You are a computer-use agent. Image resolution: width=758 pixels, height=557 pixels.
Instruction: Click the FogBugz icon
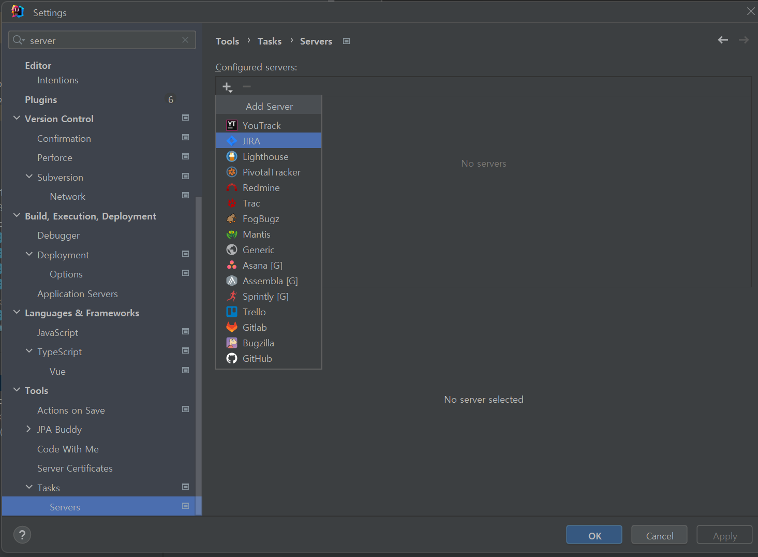(x=232, y=218)
